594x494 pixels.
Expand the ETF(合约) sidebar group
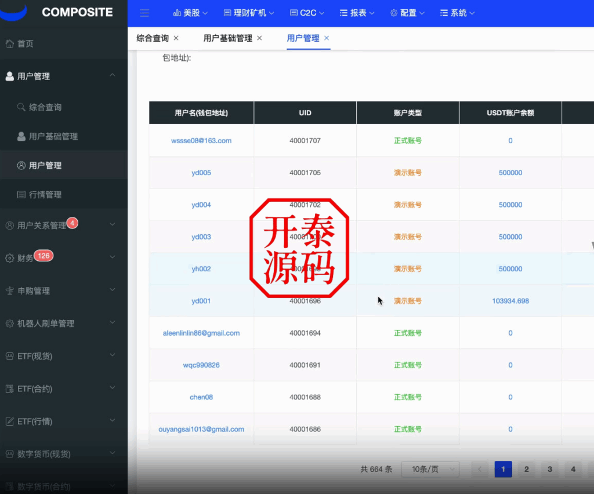113,388
